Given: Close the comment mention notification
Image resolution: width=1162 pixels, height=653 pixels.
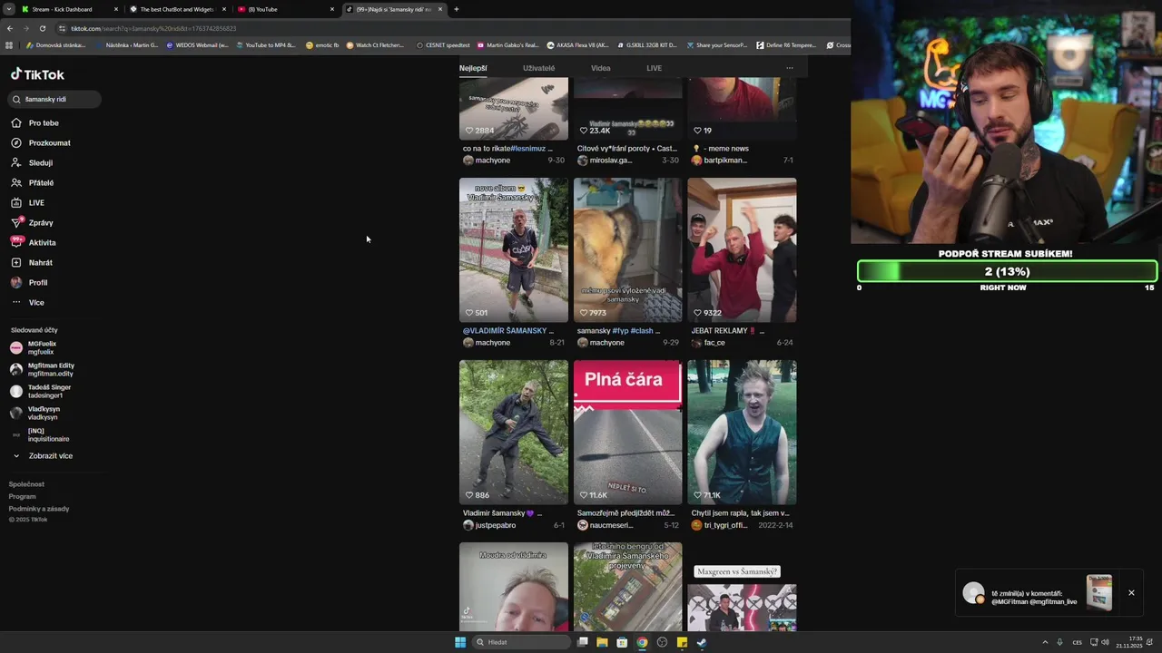Looking at the screenshot, I should click(x=1131, y=593).
